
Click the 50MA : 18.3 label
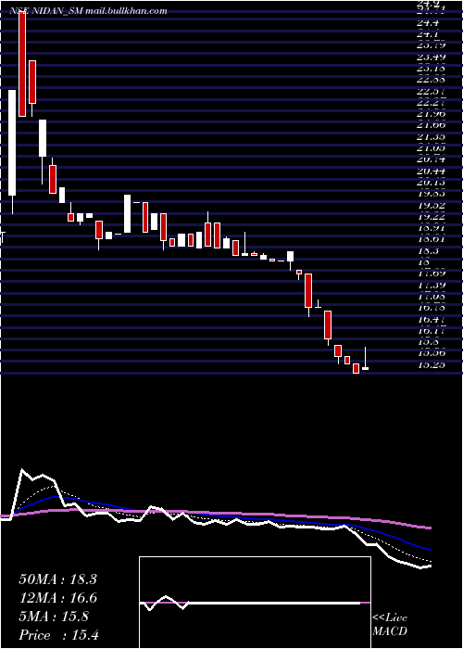pos(57,579)
